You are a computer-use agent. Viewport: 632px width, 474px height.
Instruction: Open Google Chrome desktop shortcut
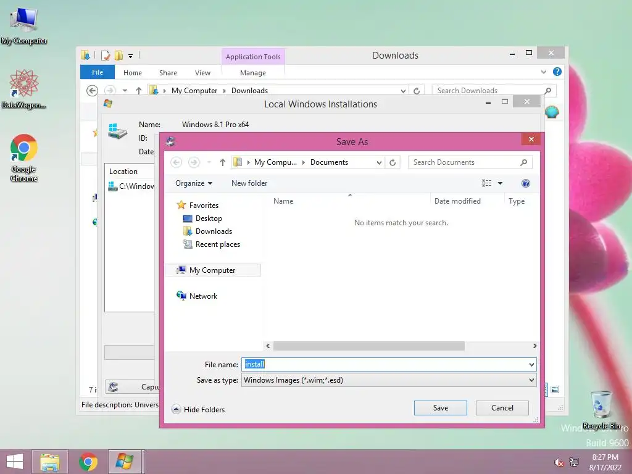tap(24, 157)
